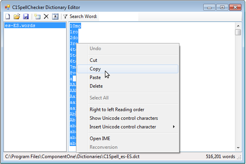246x164 pixels.
Task: Toggle Right to left Reading order
Action: coord(128,110)
